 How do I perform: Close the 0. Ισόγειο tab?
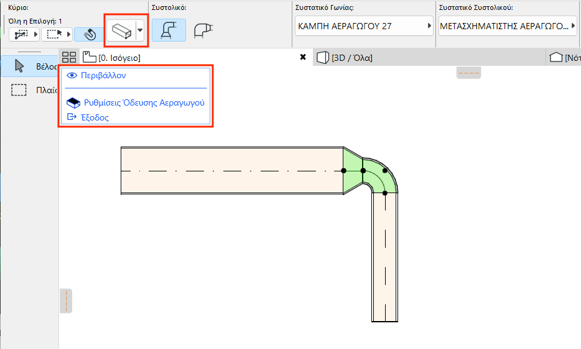pyautogui.click(x=303, y=57)
